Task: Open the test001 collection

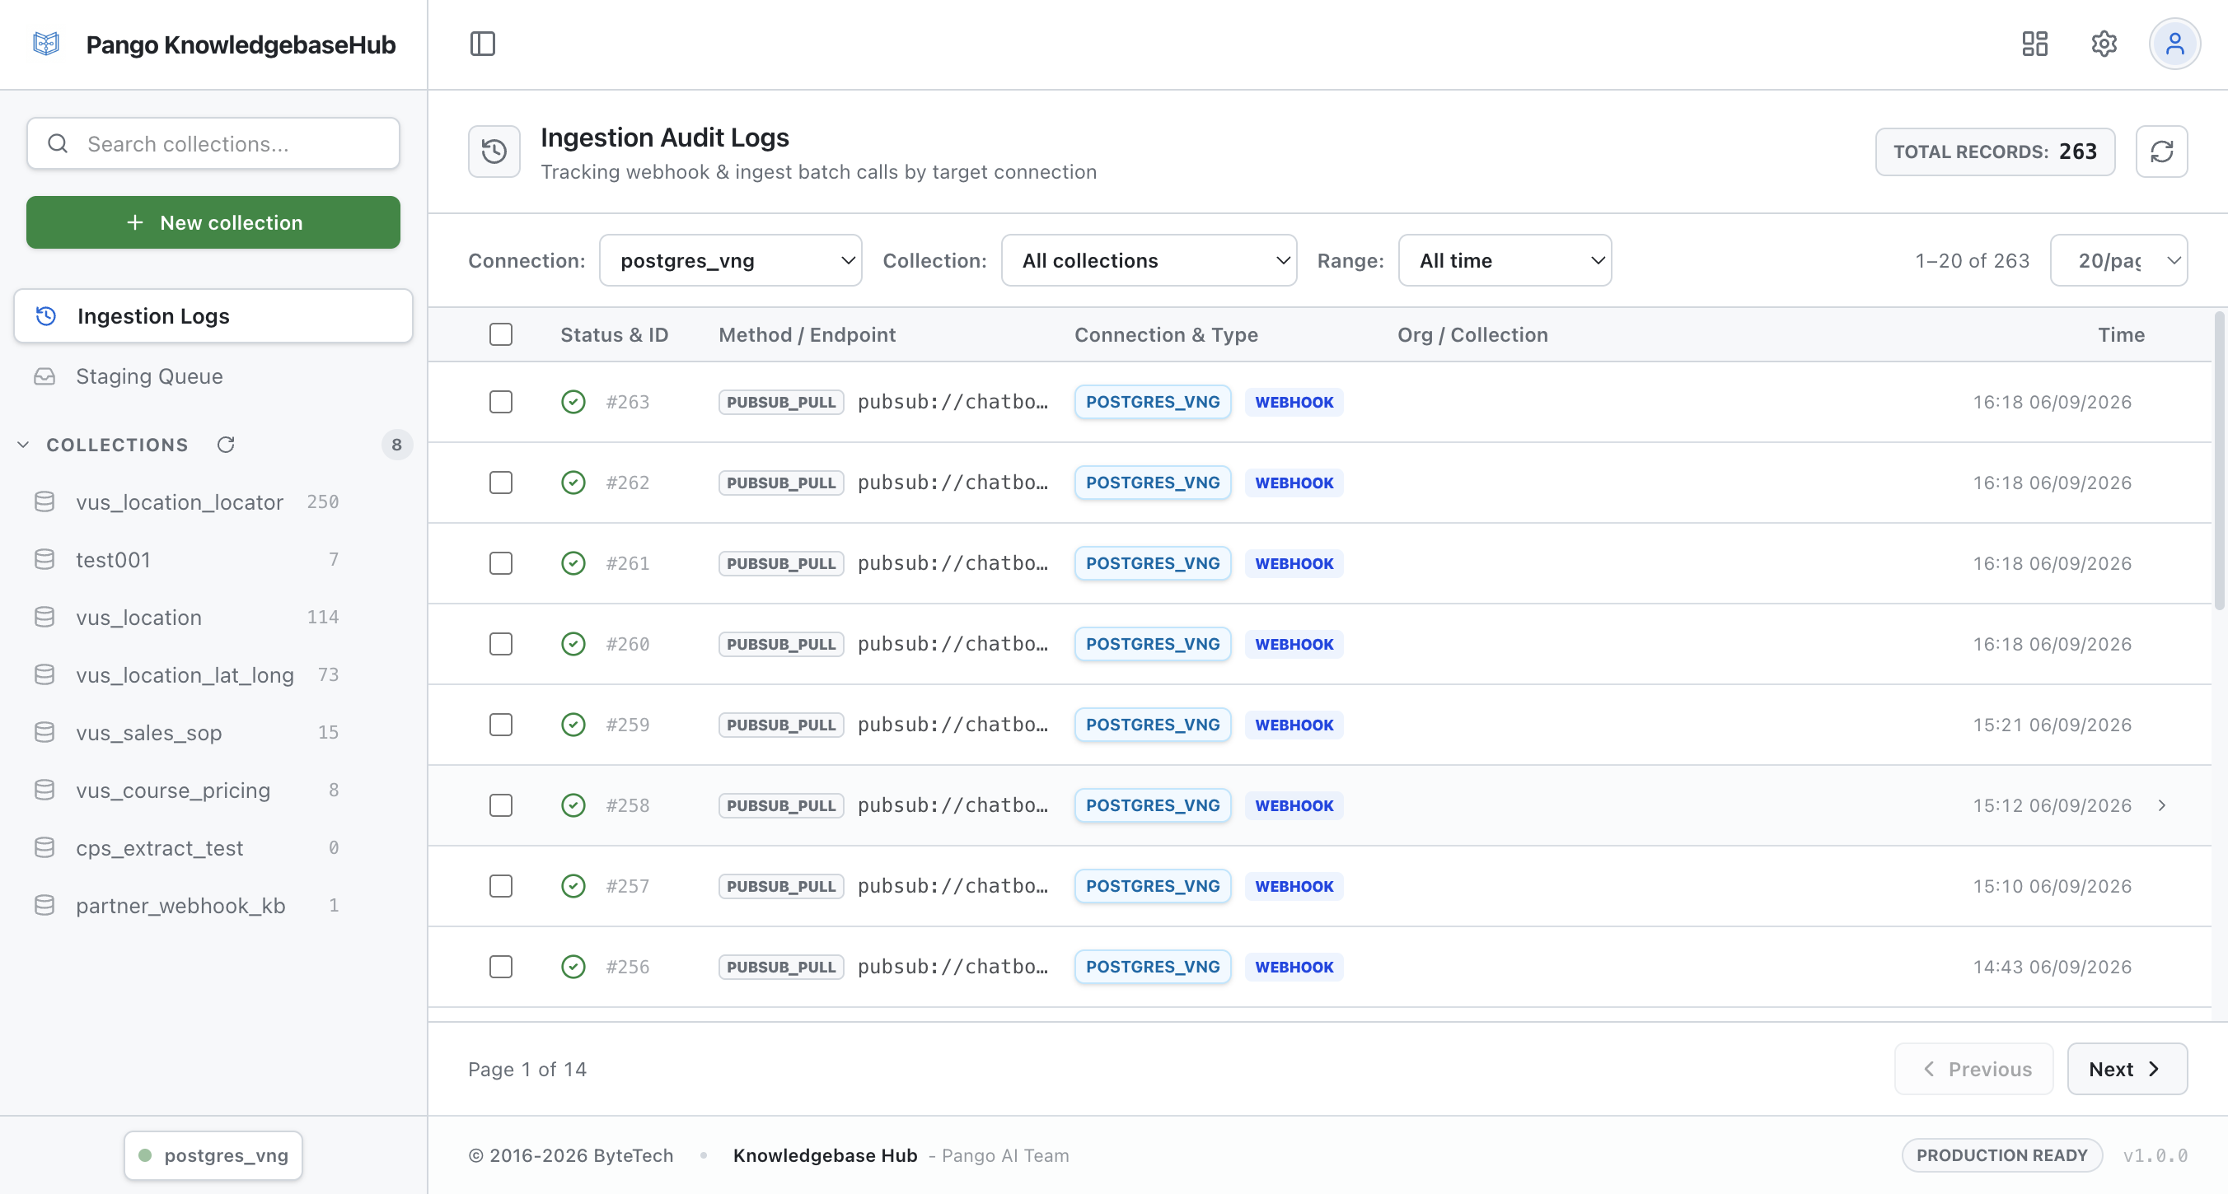Action: (213, 559)
